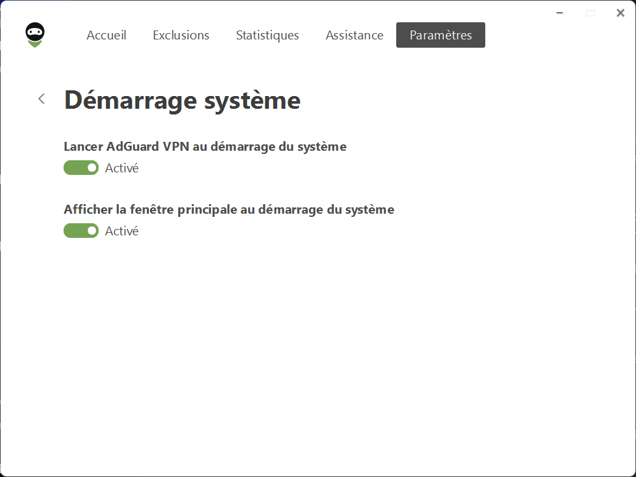Click the 'Afficher la fenêtre principale' label

click(229, 209)
